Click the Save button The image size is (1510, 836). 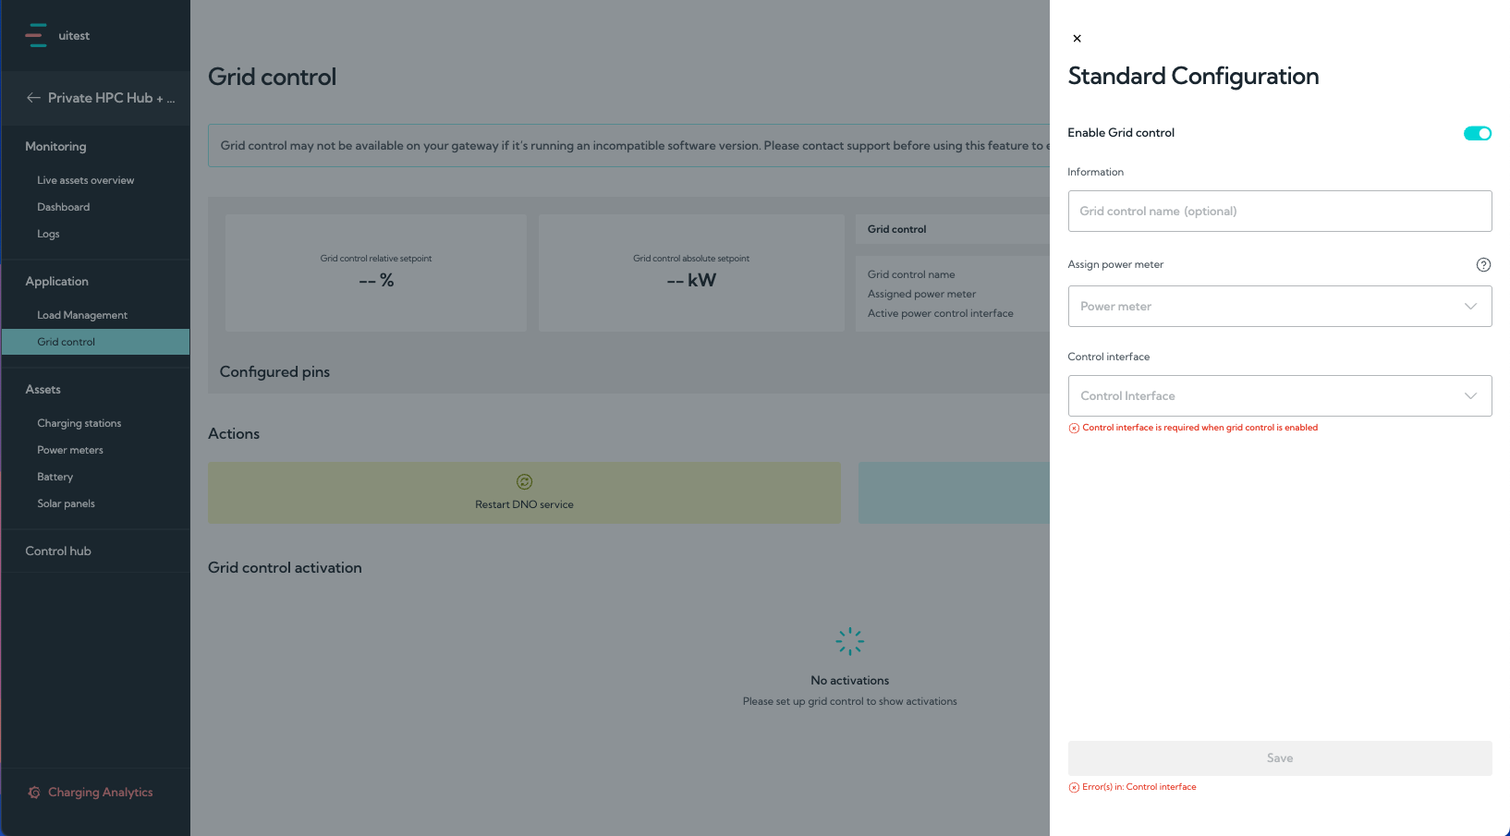point(1280,758)
